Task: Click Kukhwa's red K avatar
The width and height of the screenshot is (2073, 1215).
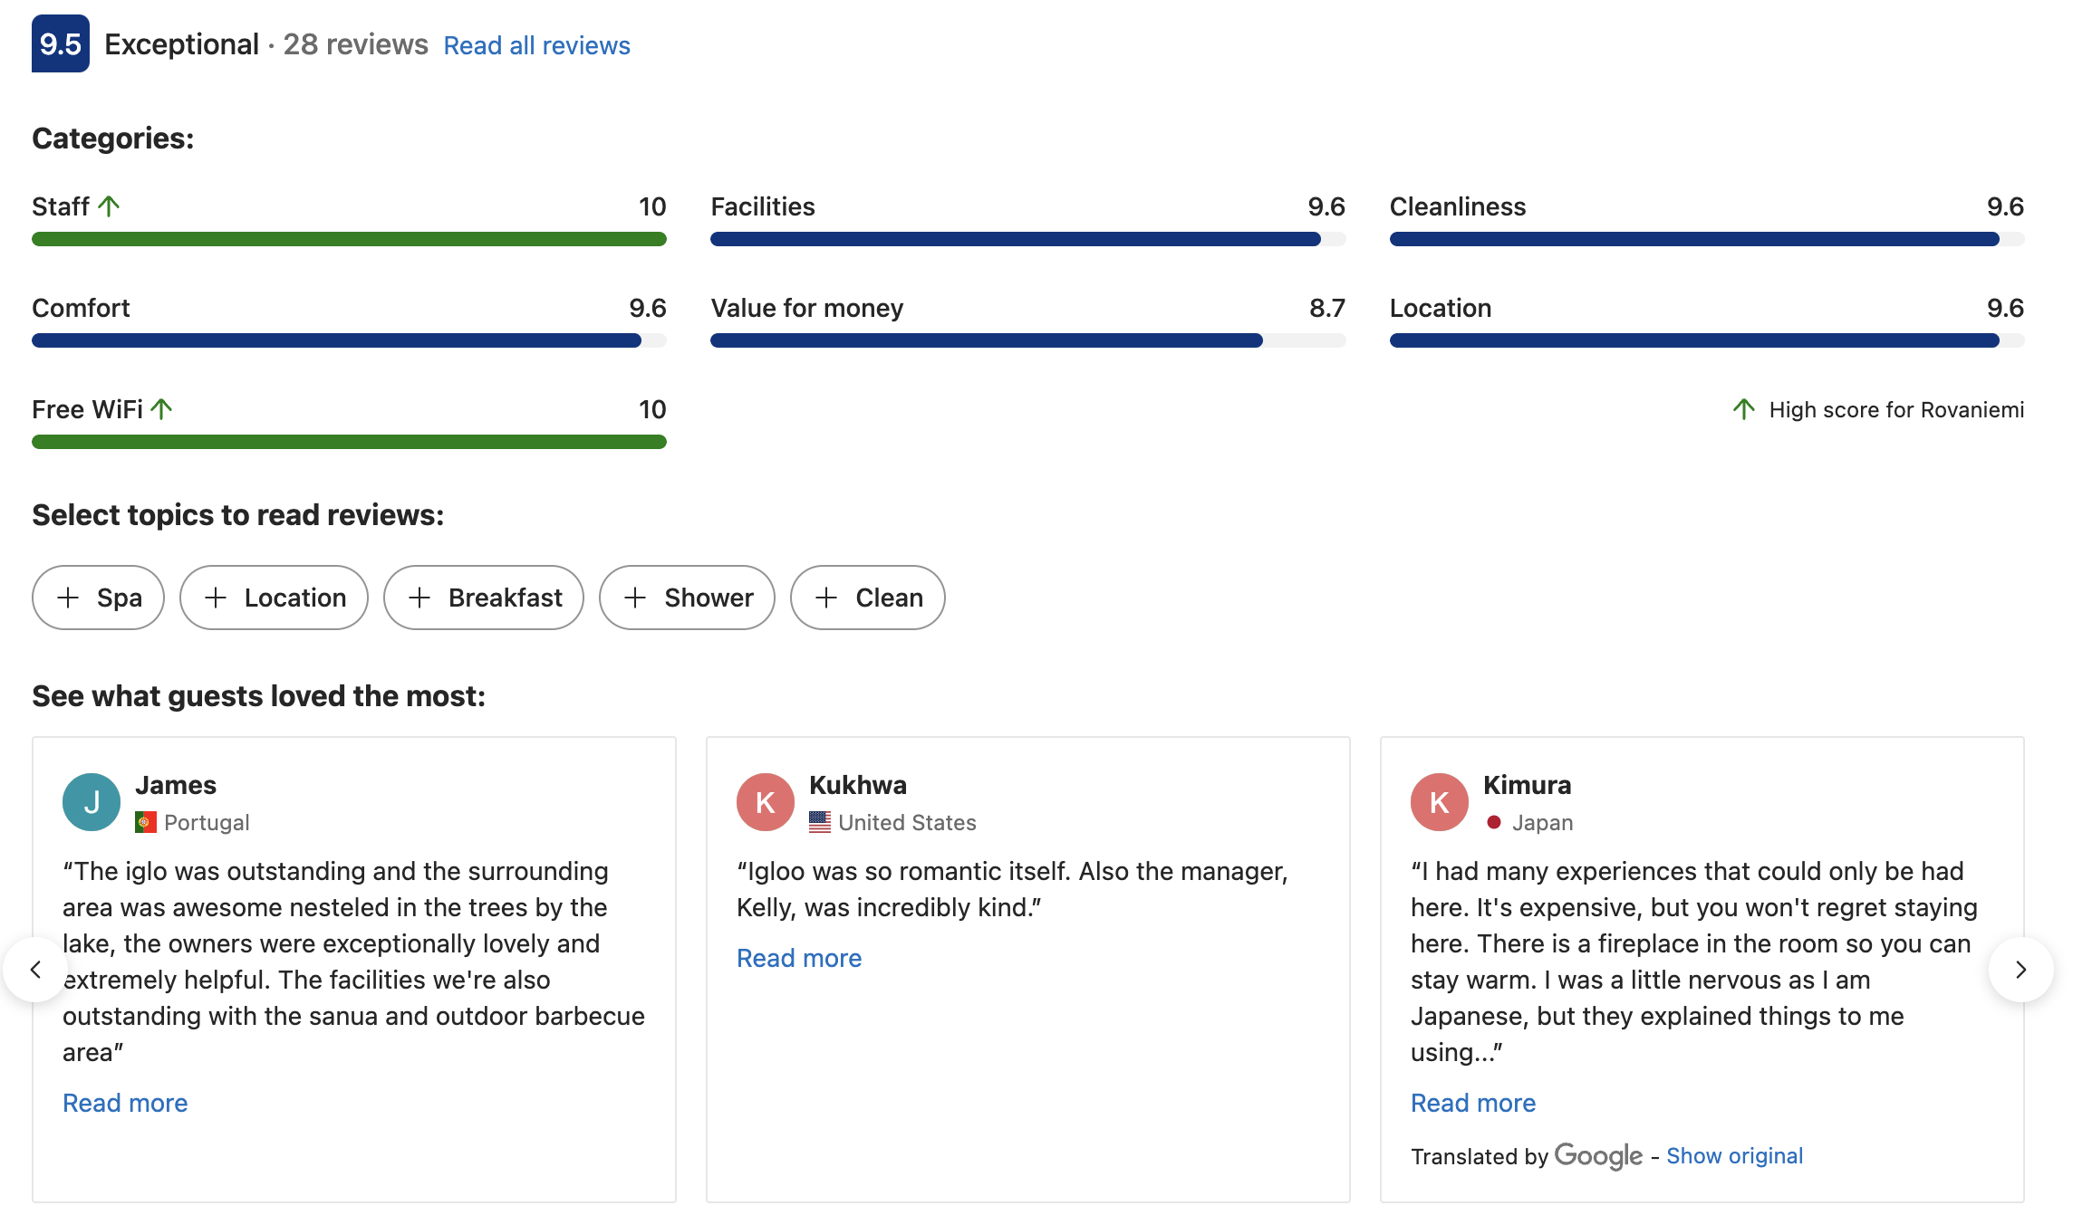Action: [x=766, y=802]
